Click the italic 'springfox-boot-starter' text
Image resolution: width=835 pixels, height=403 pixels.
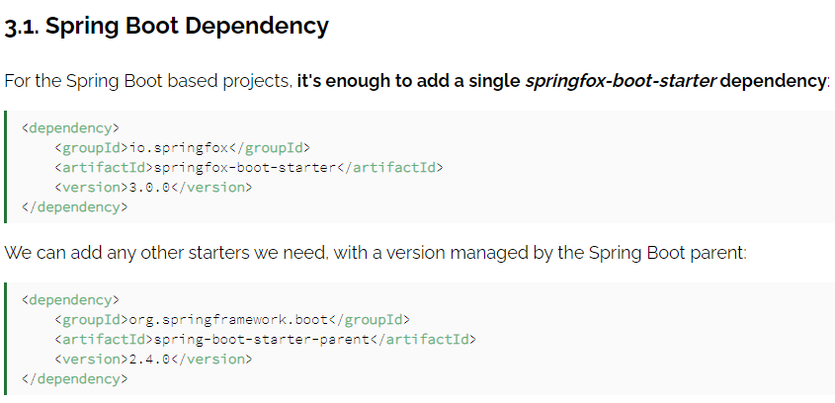(621, 81)
